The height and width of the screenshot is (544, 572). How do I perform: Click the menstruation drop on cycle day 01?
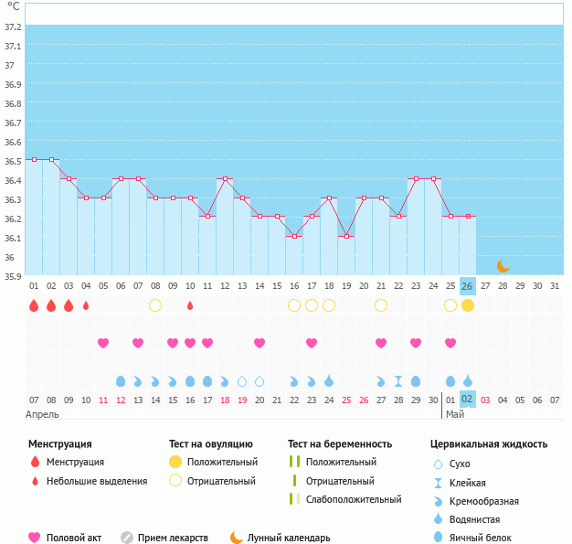[34, 305]
